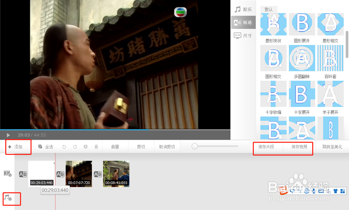Open the 配乐 music tab
The image size is (349, 210).
[x=243, y=9]
